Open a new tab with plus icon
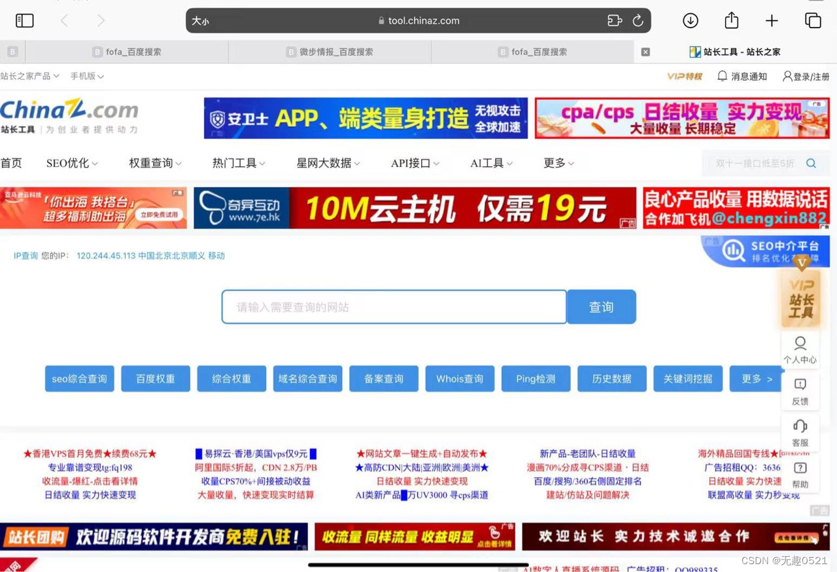Image resolution: width=837 pixels, height=572 pixels. click(772, 21)
